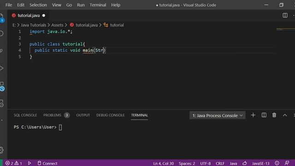Image resolution: width=295 pixels, height=166 pixels.
Task: Restore down the VS Code window
Action: pyautogui.click(x=281, y=5)
